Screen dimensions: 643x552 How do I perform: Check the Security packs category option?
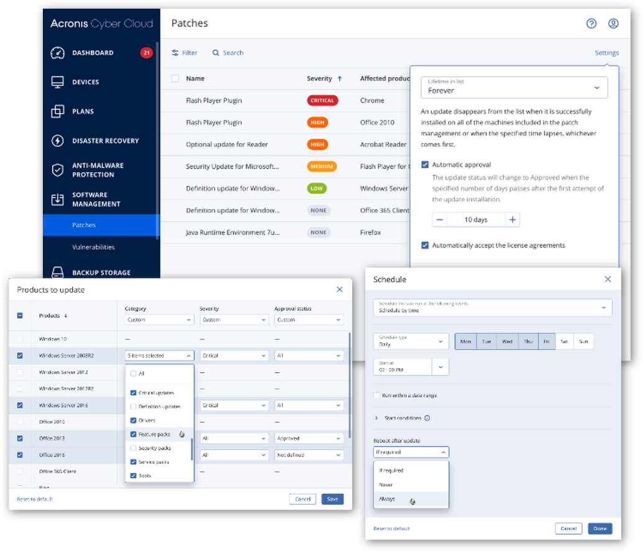click(x=134, y=448)
